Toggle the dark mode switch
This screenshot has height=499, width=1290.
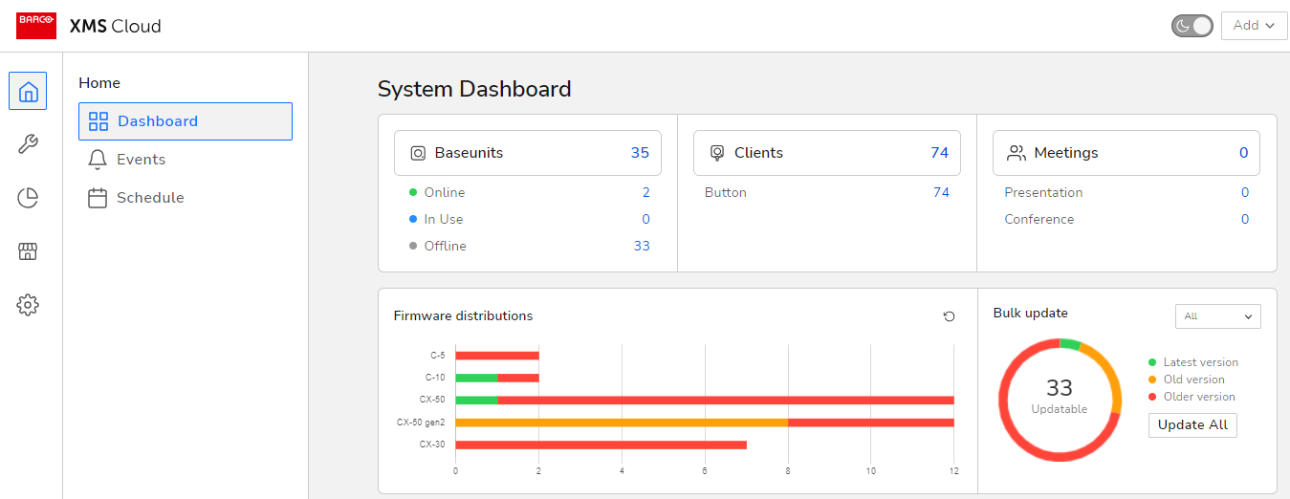point(1192,26)
